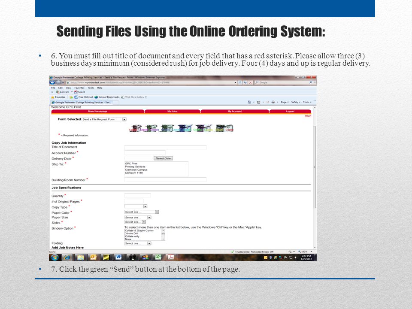
Task: Open Adobe Reader taskbar icon
Action: pos(171,257)
